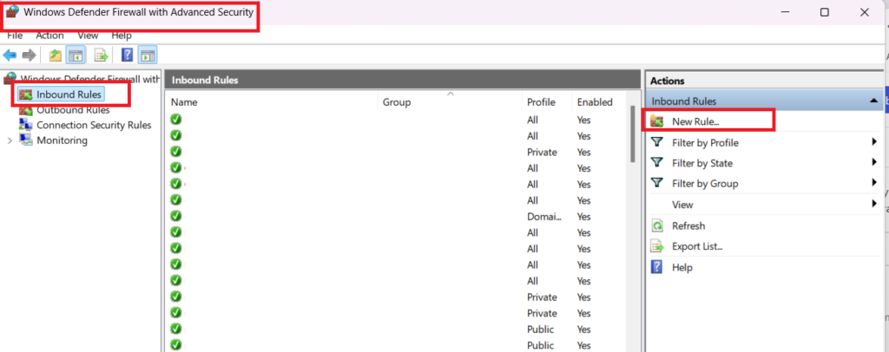Image resolution: width=889 pixels, height=352 pixels.
Task: Open the View menu in menu bar
Action: click(x=88, y=35)
